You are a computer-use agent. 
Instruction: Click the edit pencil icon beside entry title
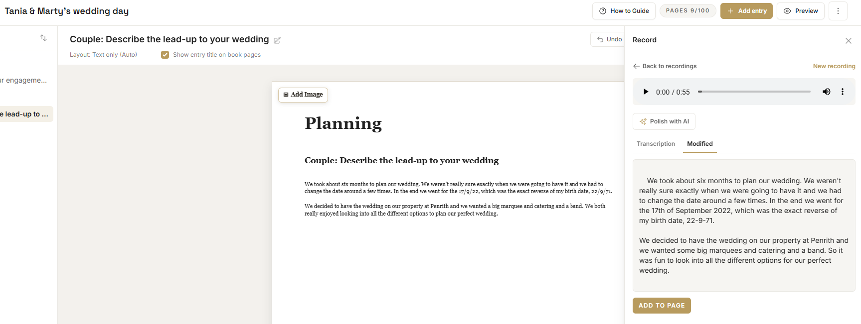tap(277, 40)
